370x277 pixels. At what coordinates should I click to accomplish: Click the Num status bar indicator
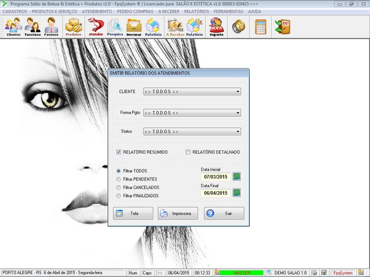coord(133,273)
